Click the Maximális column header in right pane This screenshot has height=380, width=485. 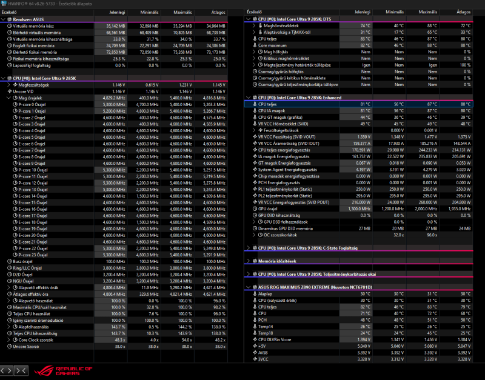pyautogui.click(x=423, y=12)
